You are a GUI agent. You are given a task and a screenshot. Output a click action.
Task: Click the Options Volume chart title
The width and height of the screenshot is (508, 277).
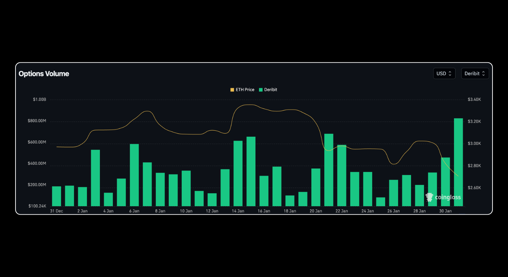44,74
